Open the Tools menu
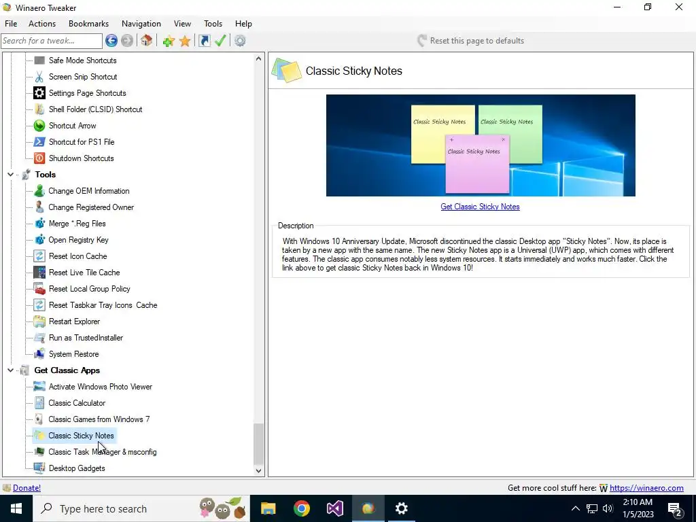Viewport: 696px width, 522px height. click(213, 24)
